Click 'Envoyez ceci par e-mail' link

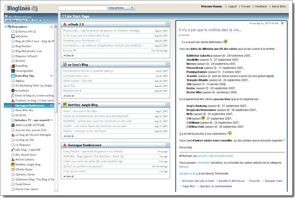[198, 181]
